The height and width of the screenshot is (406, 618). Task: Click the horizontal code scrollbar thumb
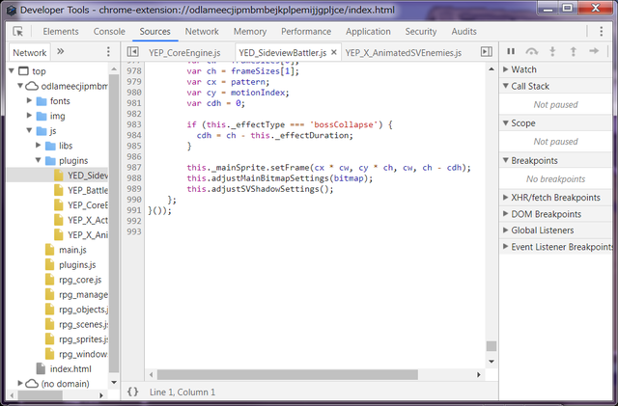[x=288, y=374]
